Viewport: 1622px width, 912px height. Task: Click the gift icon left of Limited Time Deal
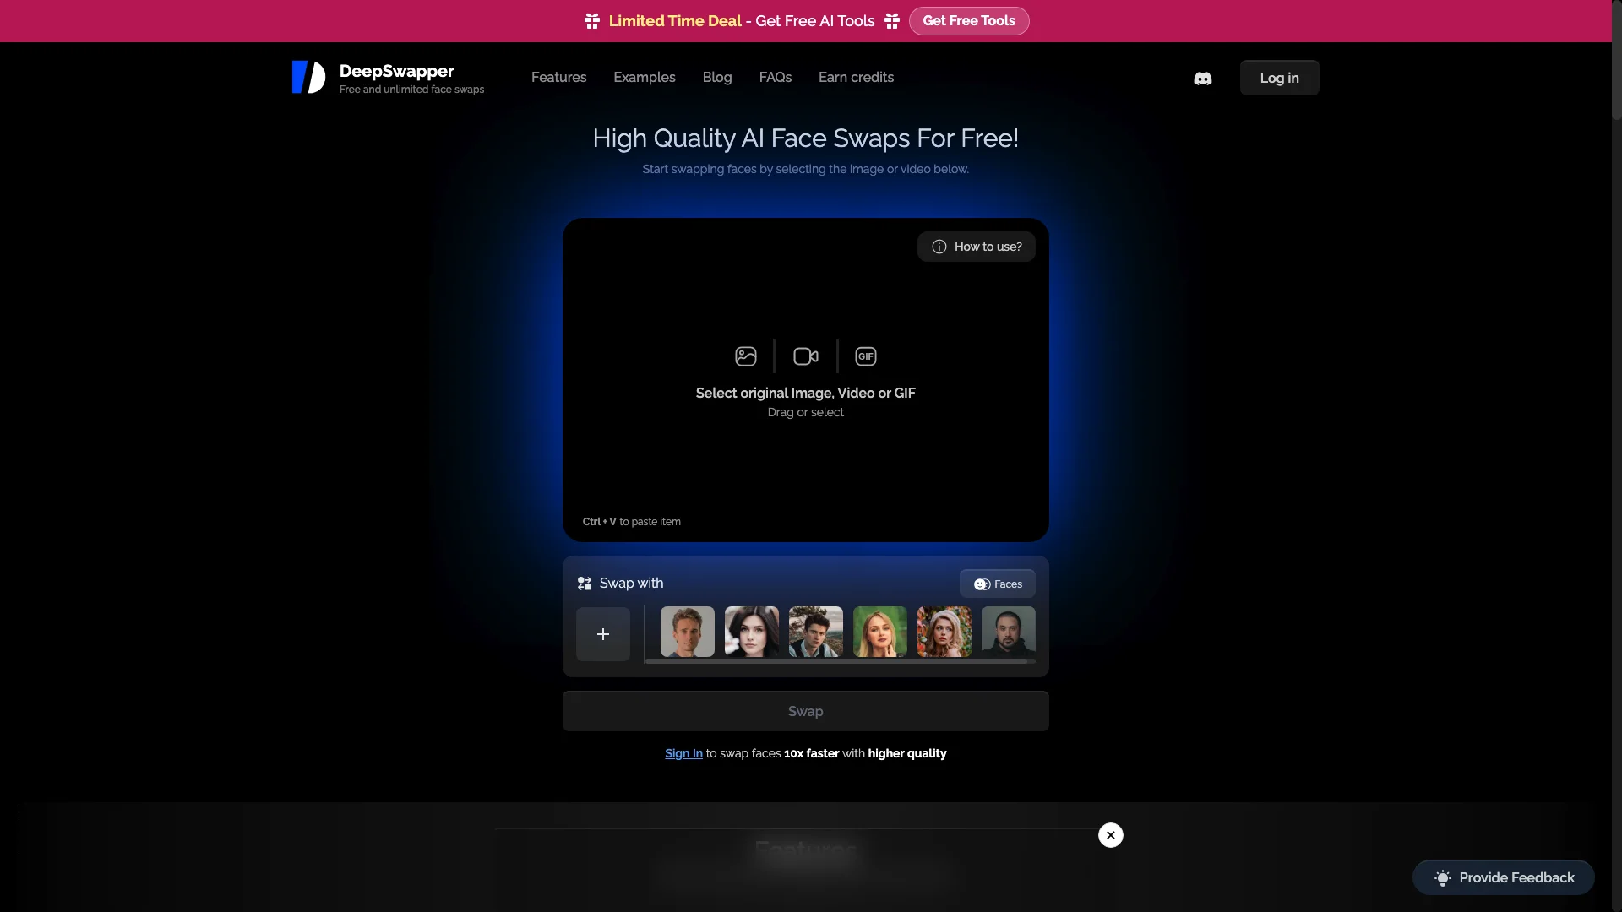pyautogui.click(x=592, y=21)
